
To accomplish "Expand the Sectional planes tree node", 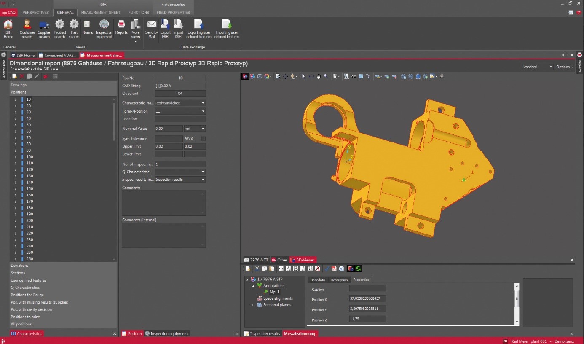I will [253, 305].
